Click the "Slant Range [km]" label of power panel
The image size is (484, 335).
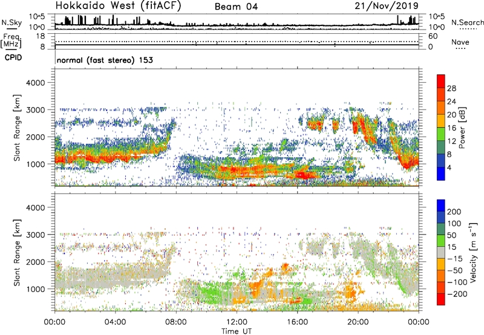pyautogui.click(x=17, y=128)
